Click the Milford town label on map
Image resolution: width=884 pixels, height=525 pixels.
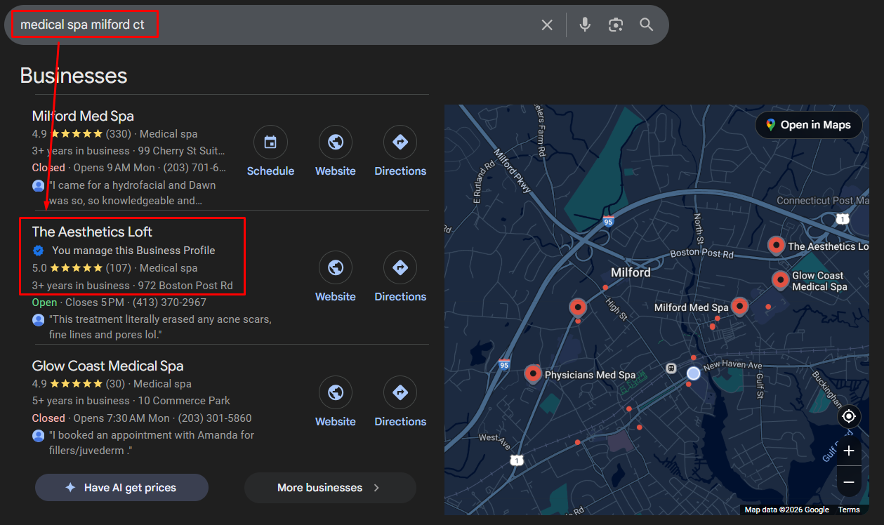(631, 272)
